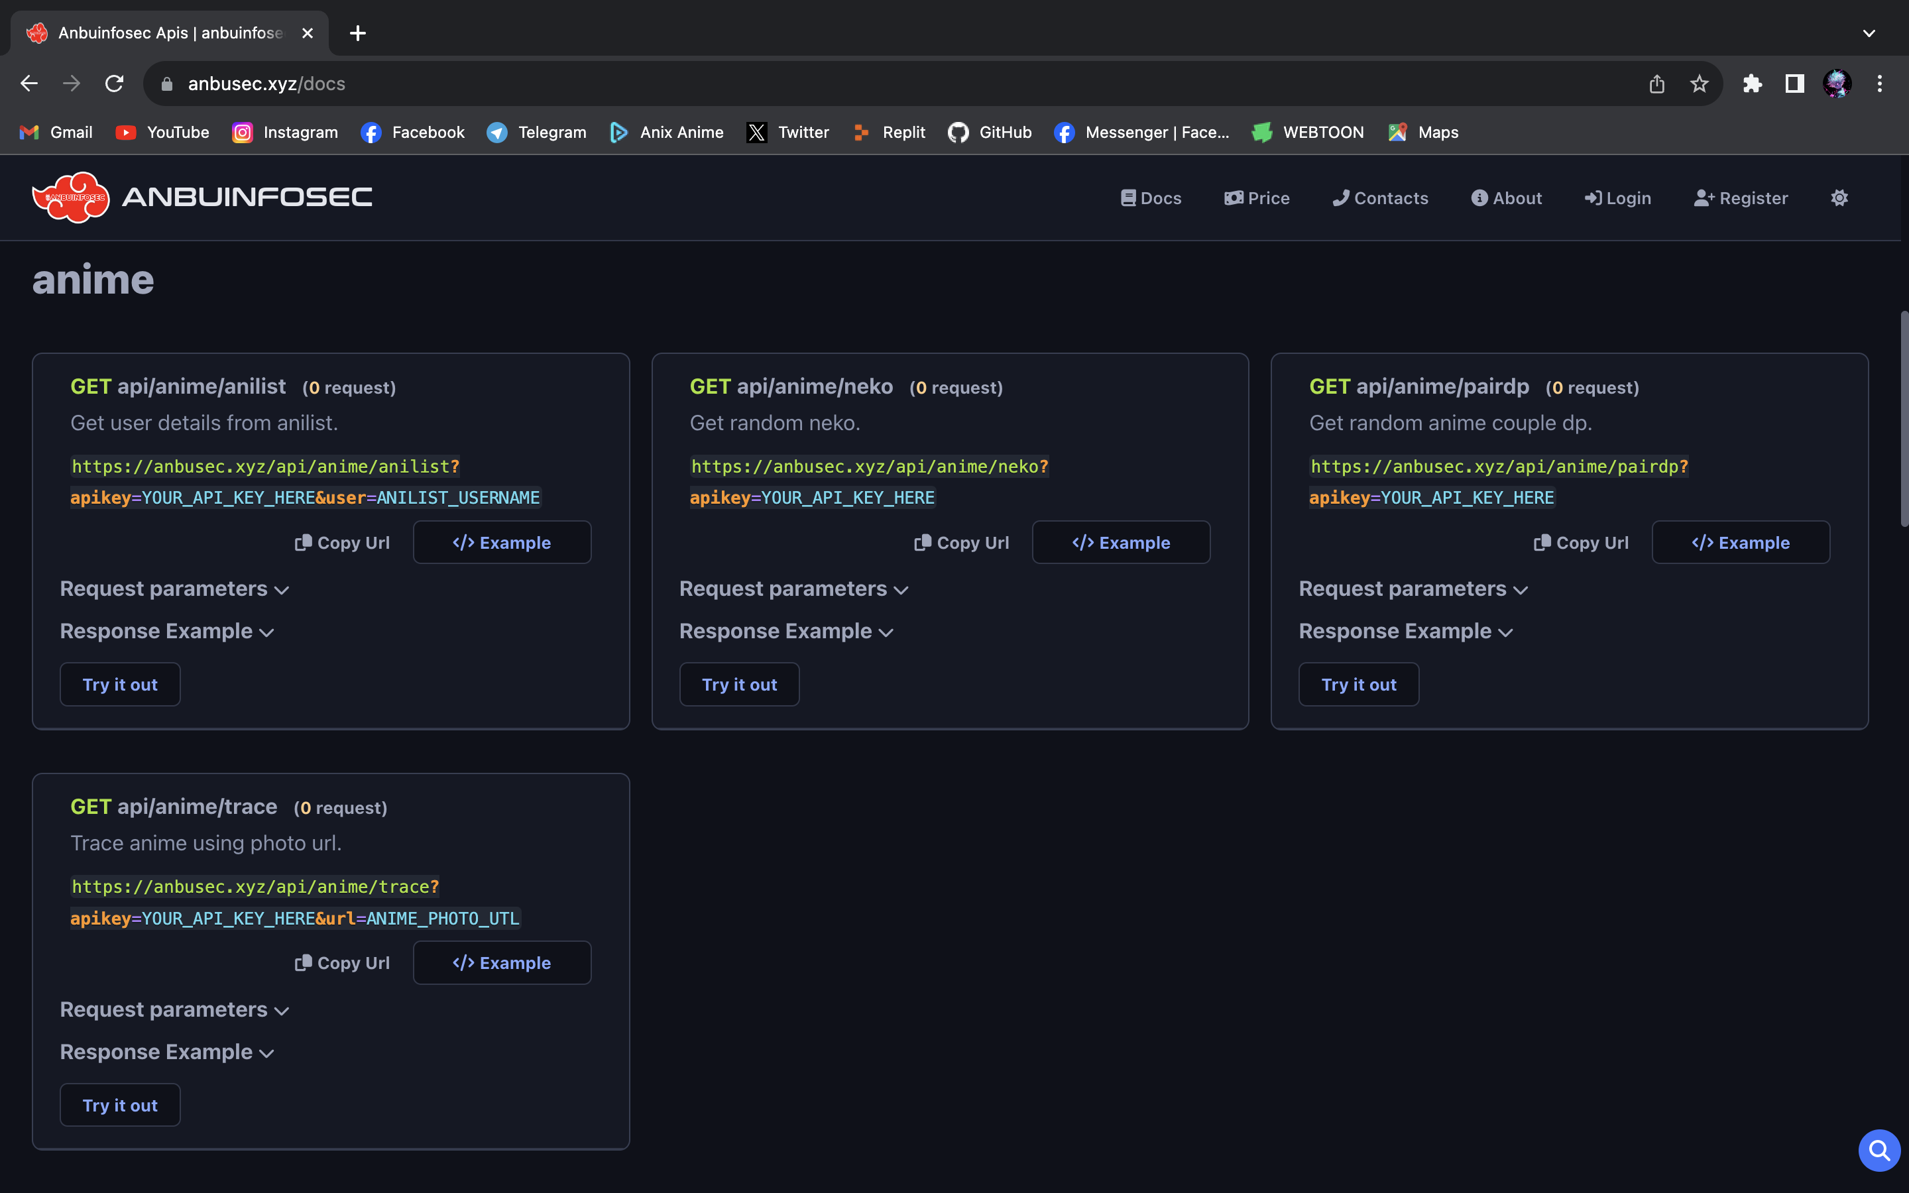Toggle the dark/light theme sun icon
Image resolution: width=1909 pixels, height=1193 pixels.
pyautogui.click(x=1839, y=198)
